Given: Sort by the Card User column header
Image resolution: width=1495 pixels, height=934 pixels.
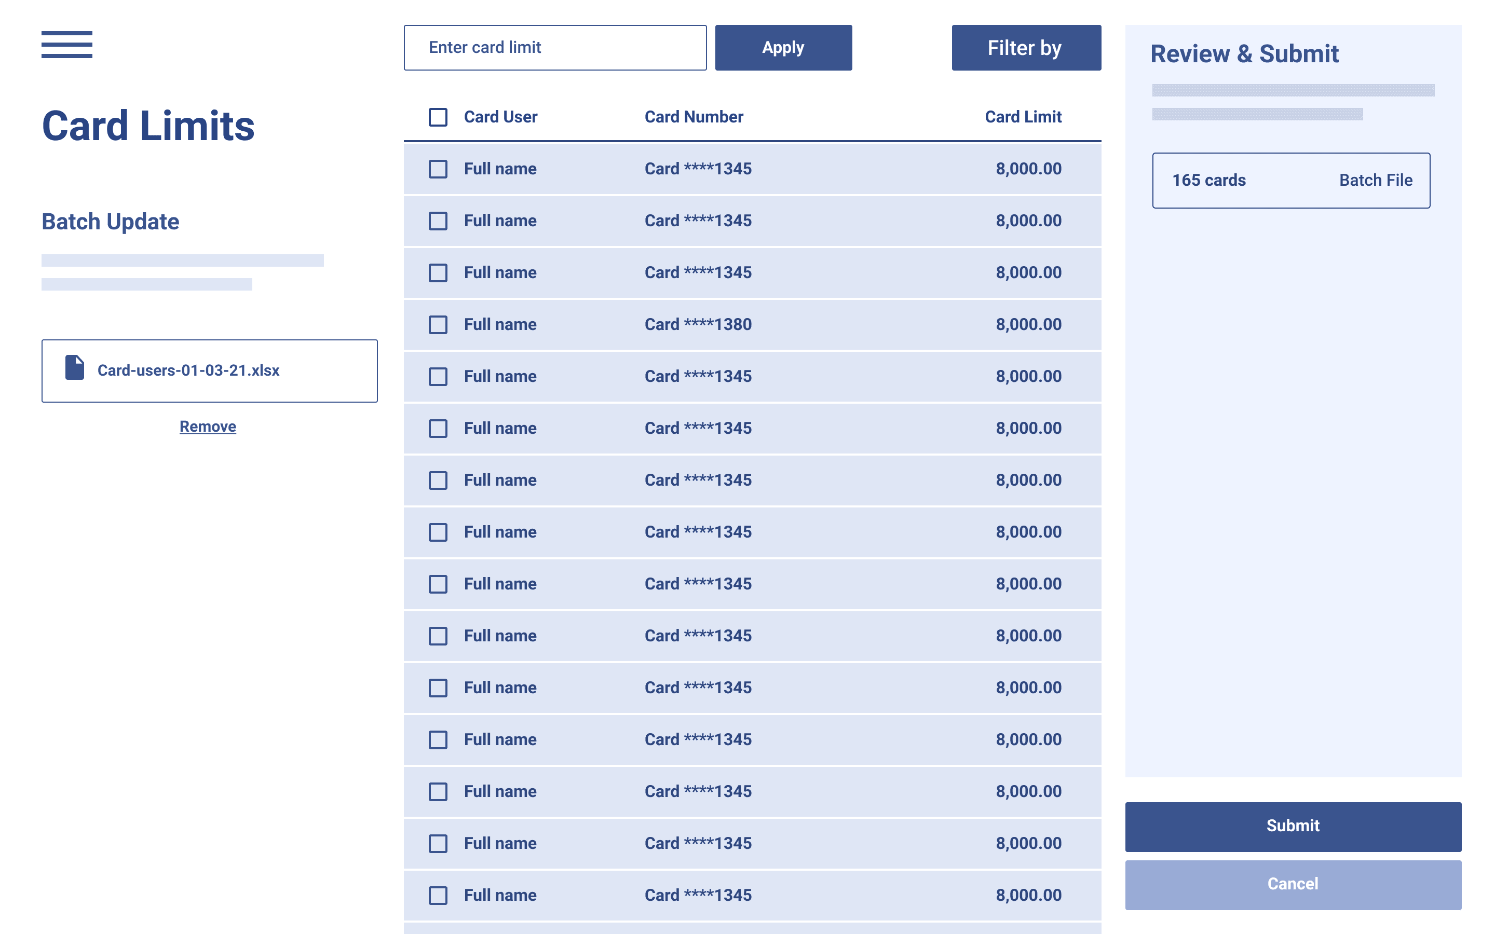Looking at the screenshot, I should 500,116.
